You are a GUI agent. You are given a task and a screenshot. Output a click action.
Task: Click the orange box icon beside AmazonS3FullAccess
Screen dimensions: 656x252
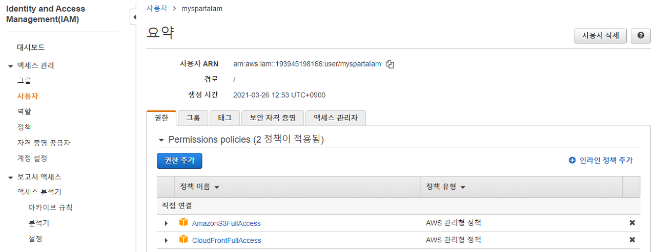[183, 222]
